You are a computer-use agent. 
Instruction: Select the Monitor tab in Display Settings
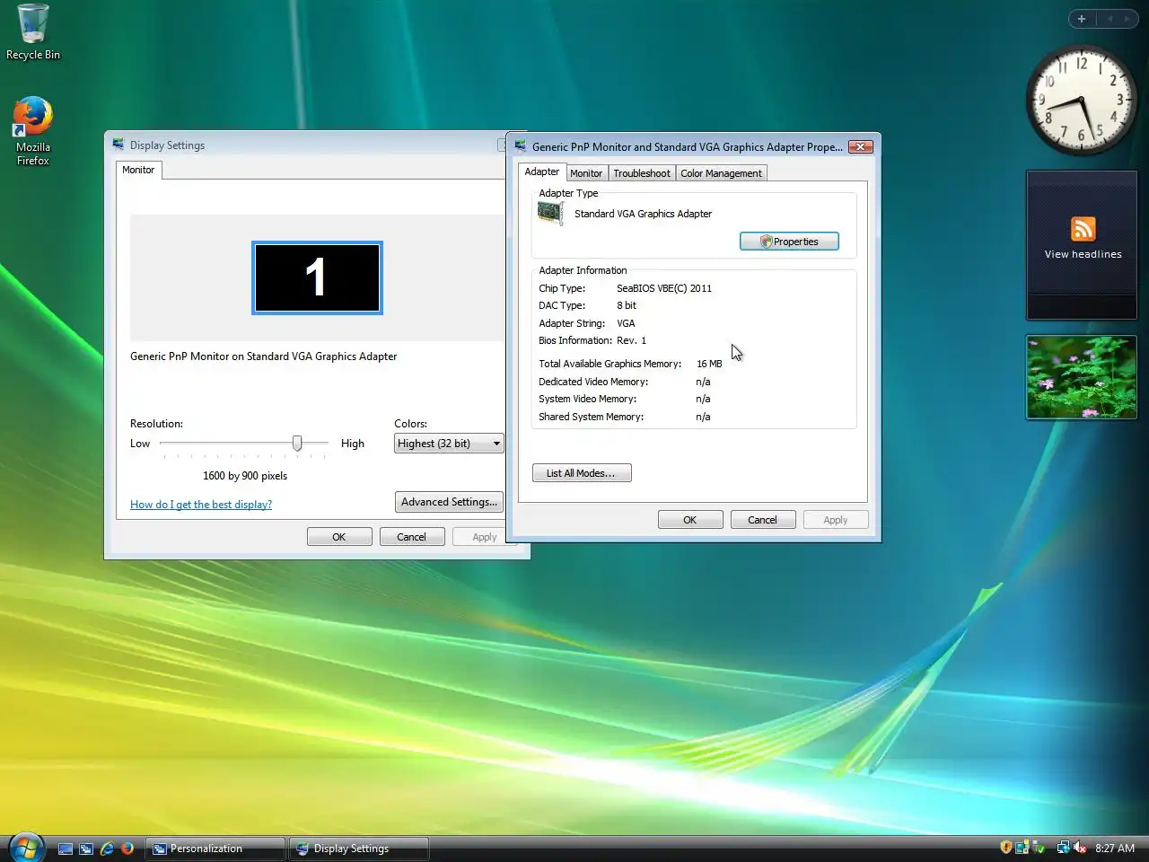click(x=138, y=170)
